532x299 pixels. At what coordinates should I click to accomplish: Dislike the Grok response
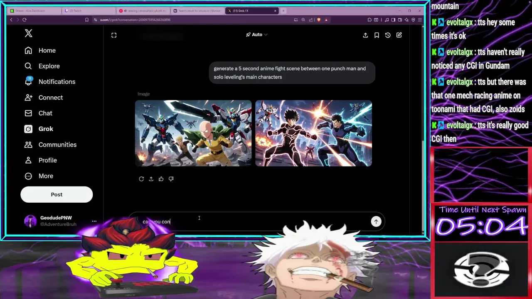(x=171, y=179)
